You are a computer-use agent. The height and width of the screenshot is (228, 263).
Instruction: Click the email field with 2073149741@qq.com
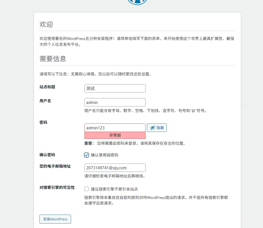coord(115,168)
